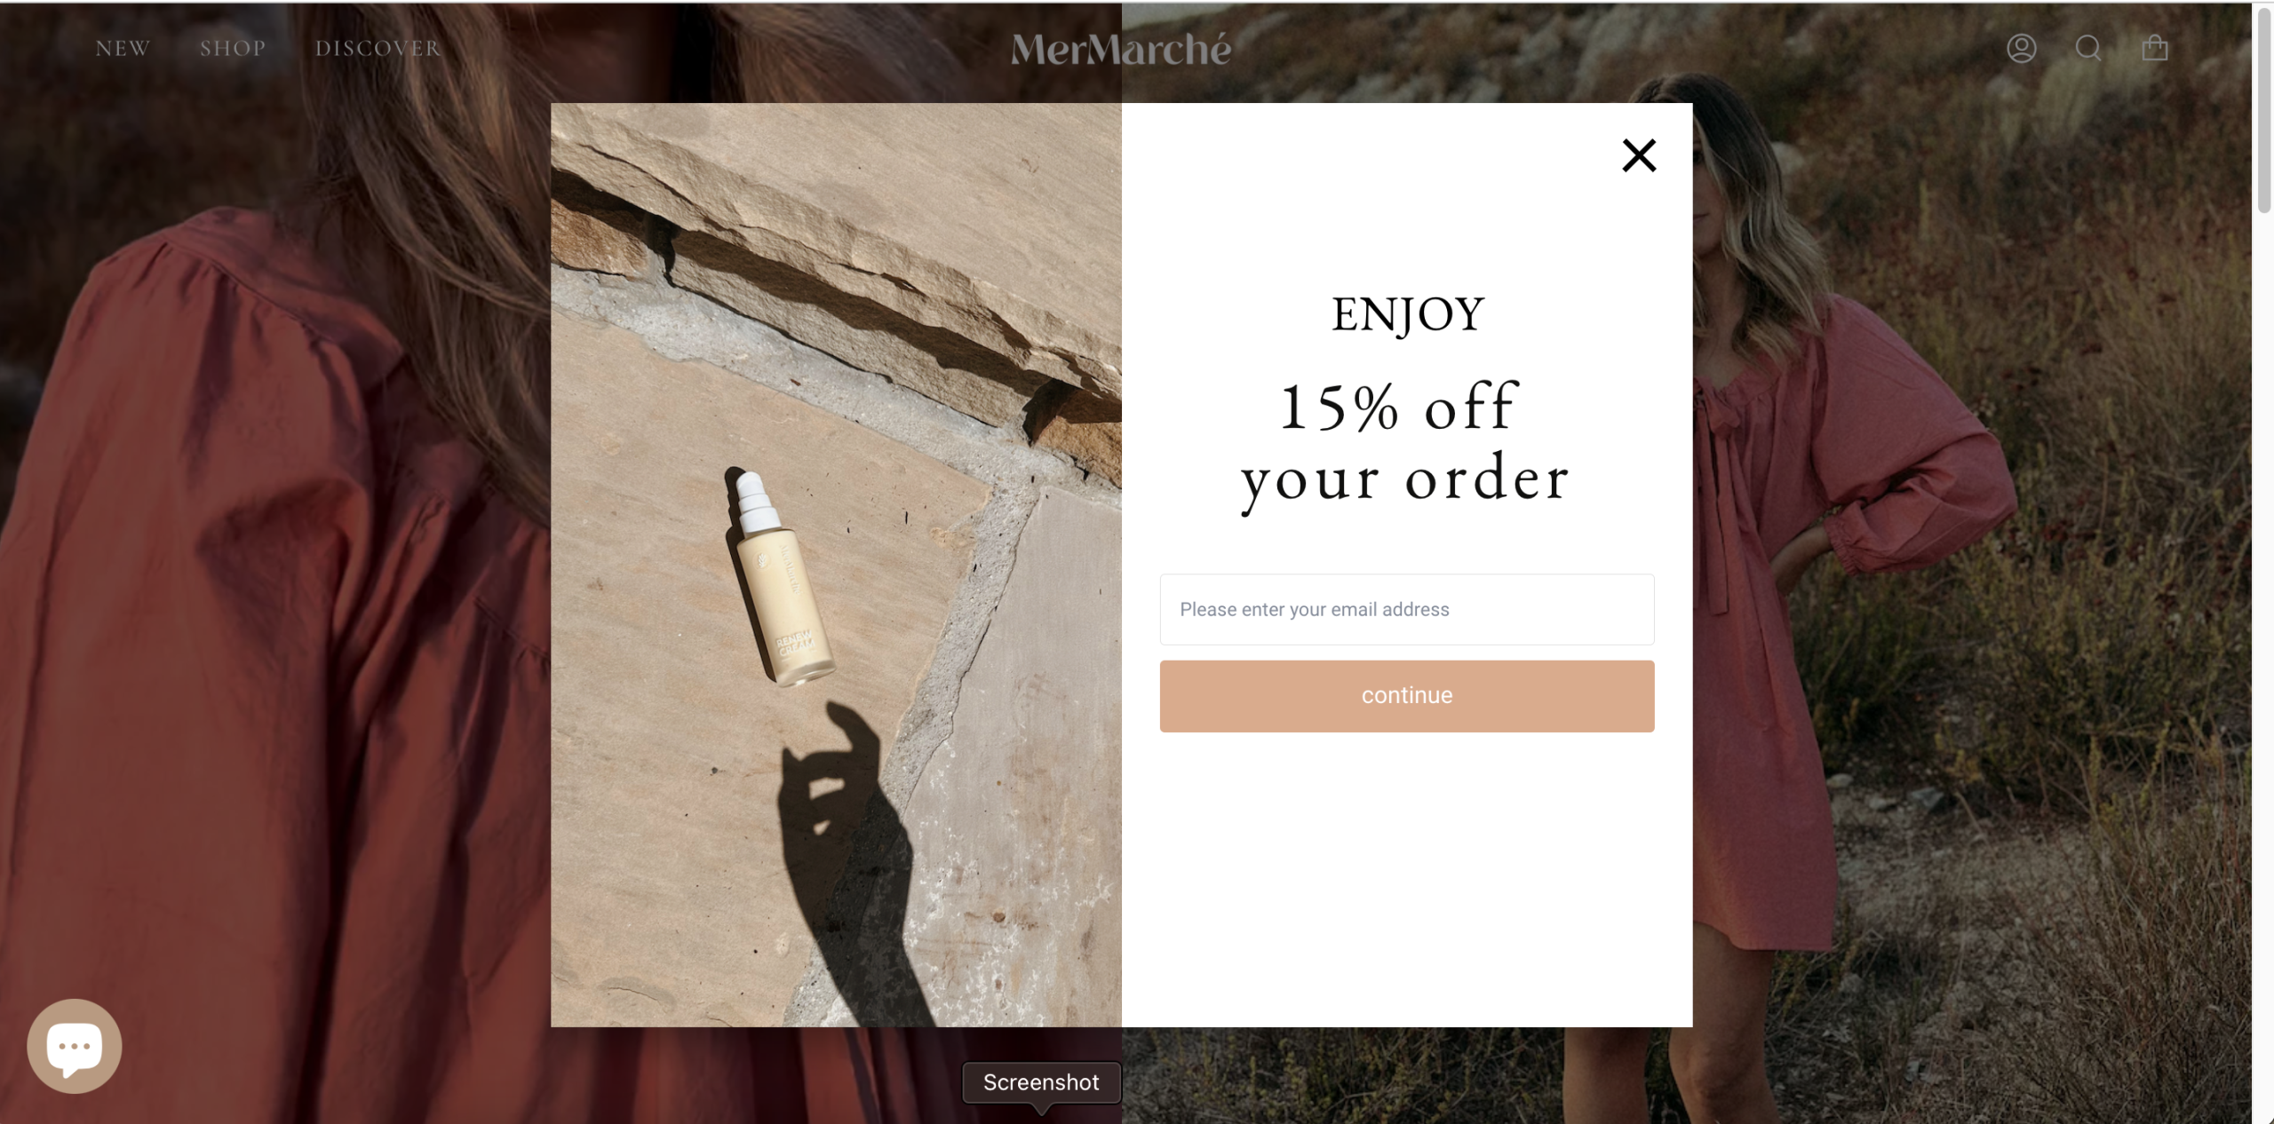The height and width of the screenshot is (1124, 2274).
Task: Close the 15% off popup
Action: 1639,155
